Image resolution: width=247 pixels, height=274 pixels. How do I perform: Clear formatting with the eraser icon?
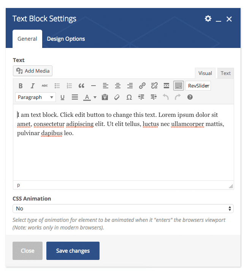click(117, 97)
